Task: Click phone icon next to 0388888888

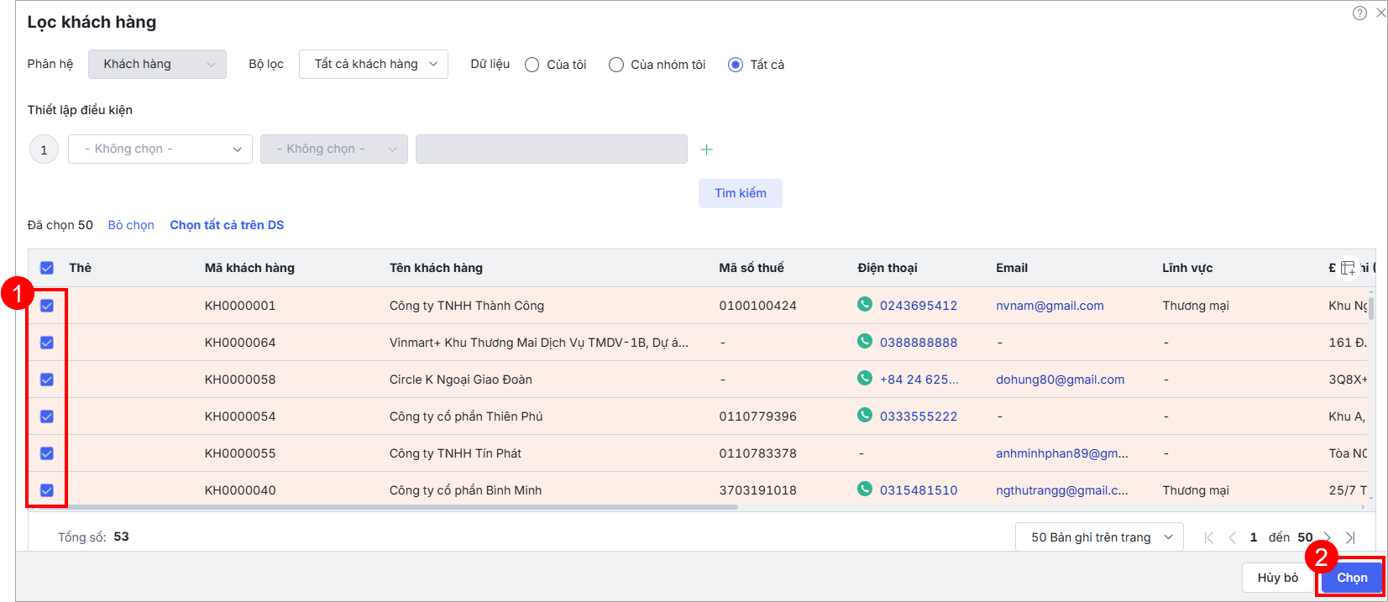Action: pyautogui.click(x=864, y=342)
